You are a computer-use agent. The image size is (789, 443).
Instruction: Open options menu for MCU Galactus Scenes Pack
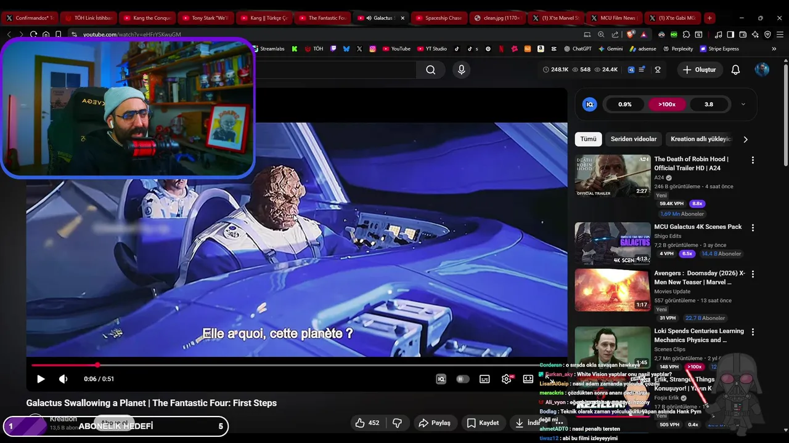[753, 228]
